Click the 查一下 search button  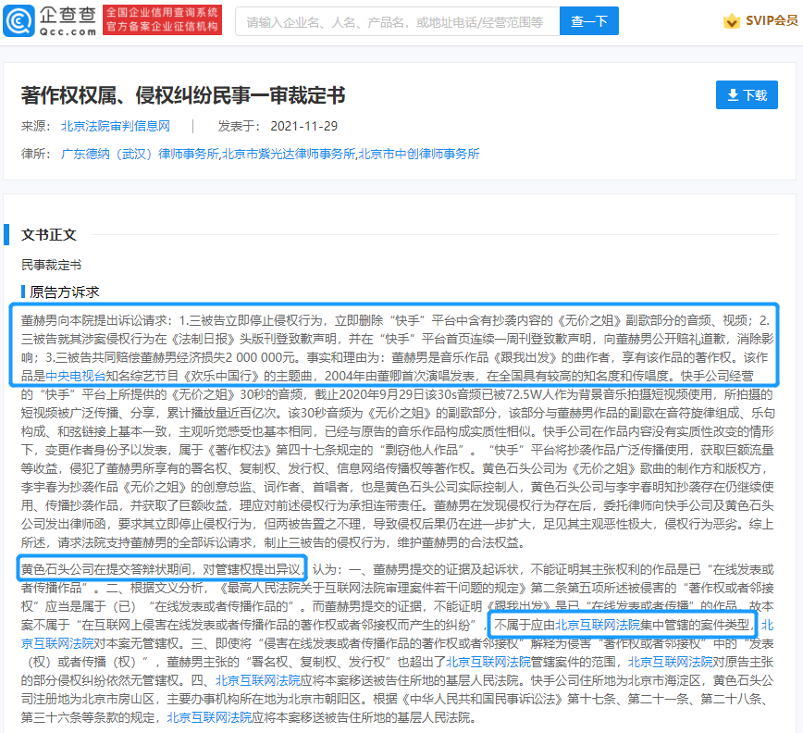coord(589,21)
